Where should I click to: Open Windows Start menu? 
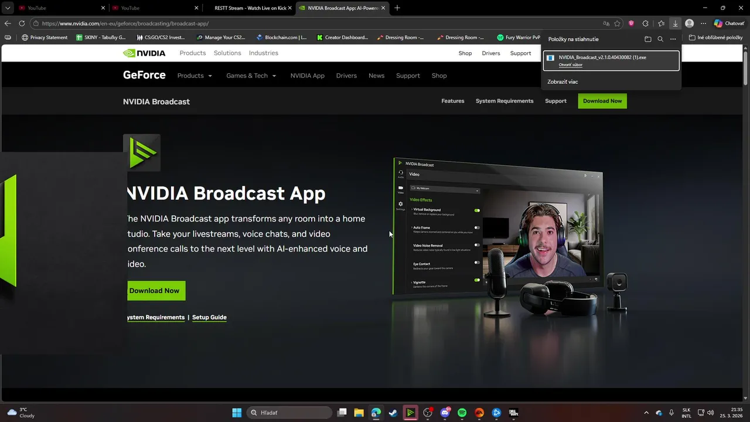tap(237, 413)
